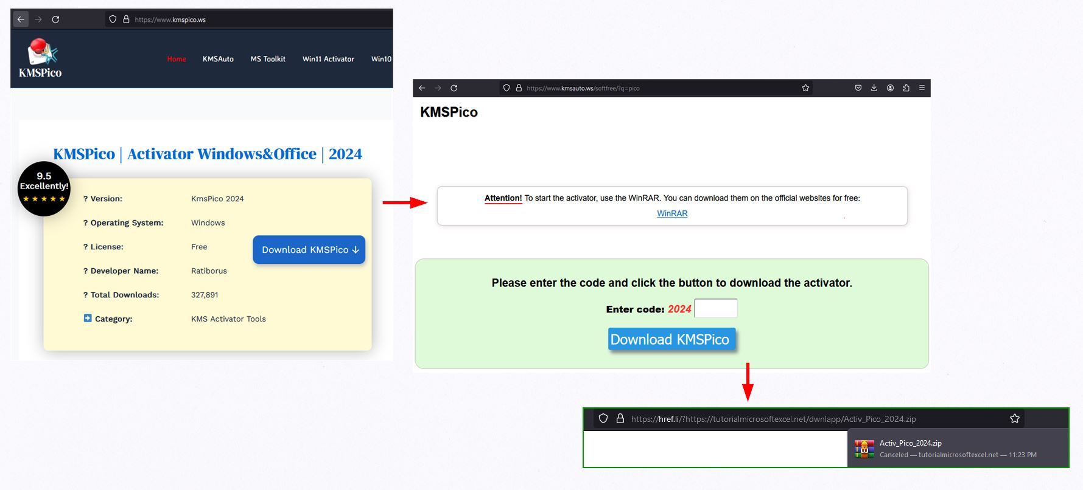The height and width of the screenshot is (490, 1083).
Task: Click padlock icon in kmspico.ws address bar
Action: tap(126, 19)
